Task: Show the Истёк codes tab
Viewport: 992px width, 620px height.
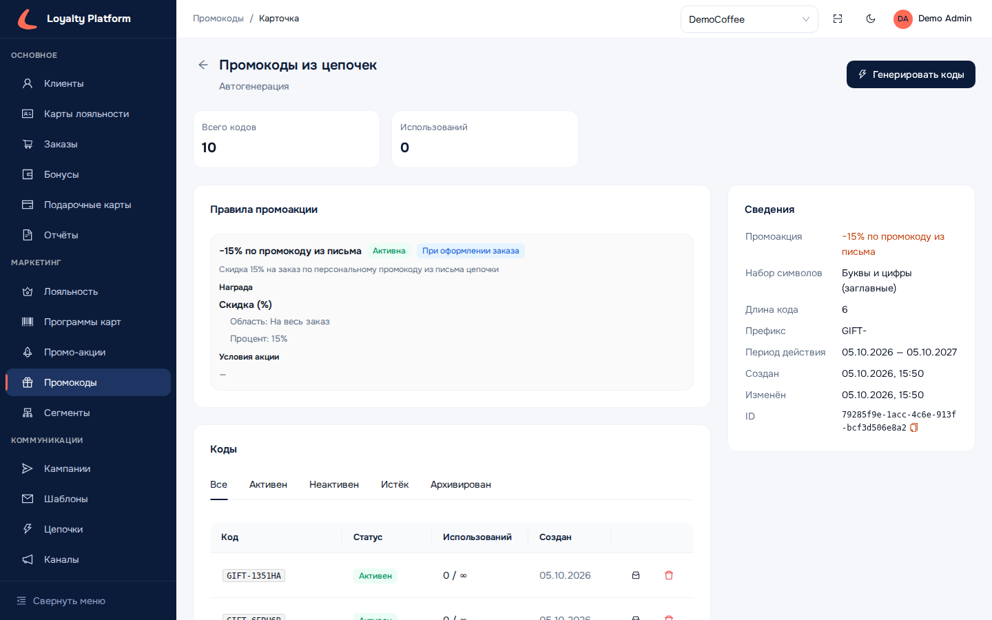Action: (395, 484)
